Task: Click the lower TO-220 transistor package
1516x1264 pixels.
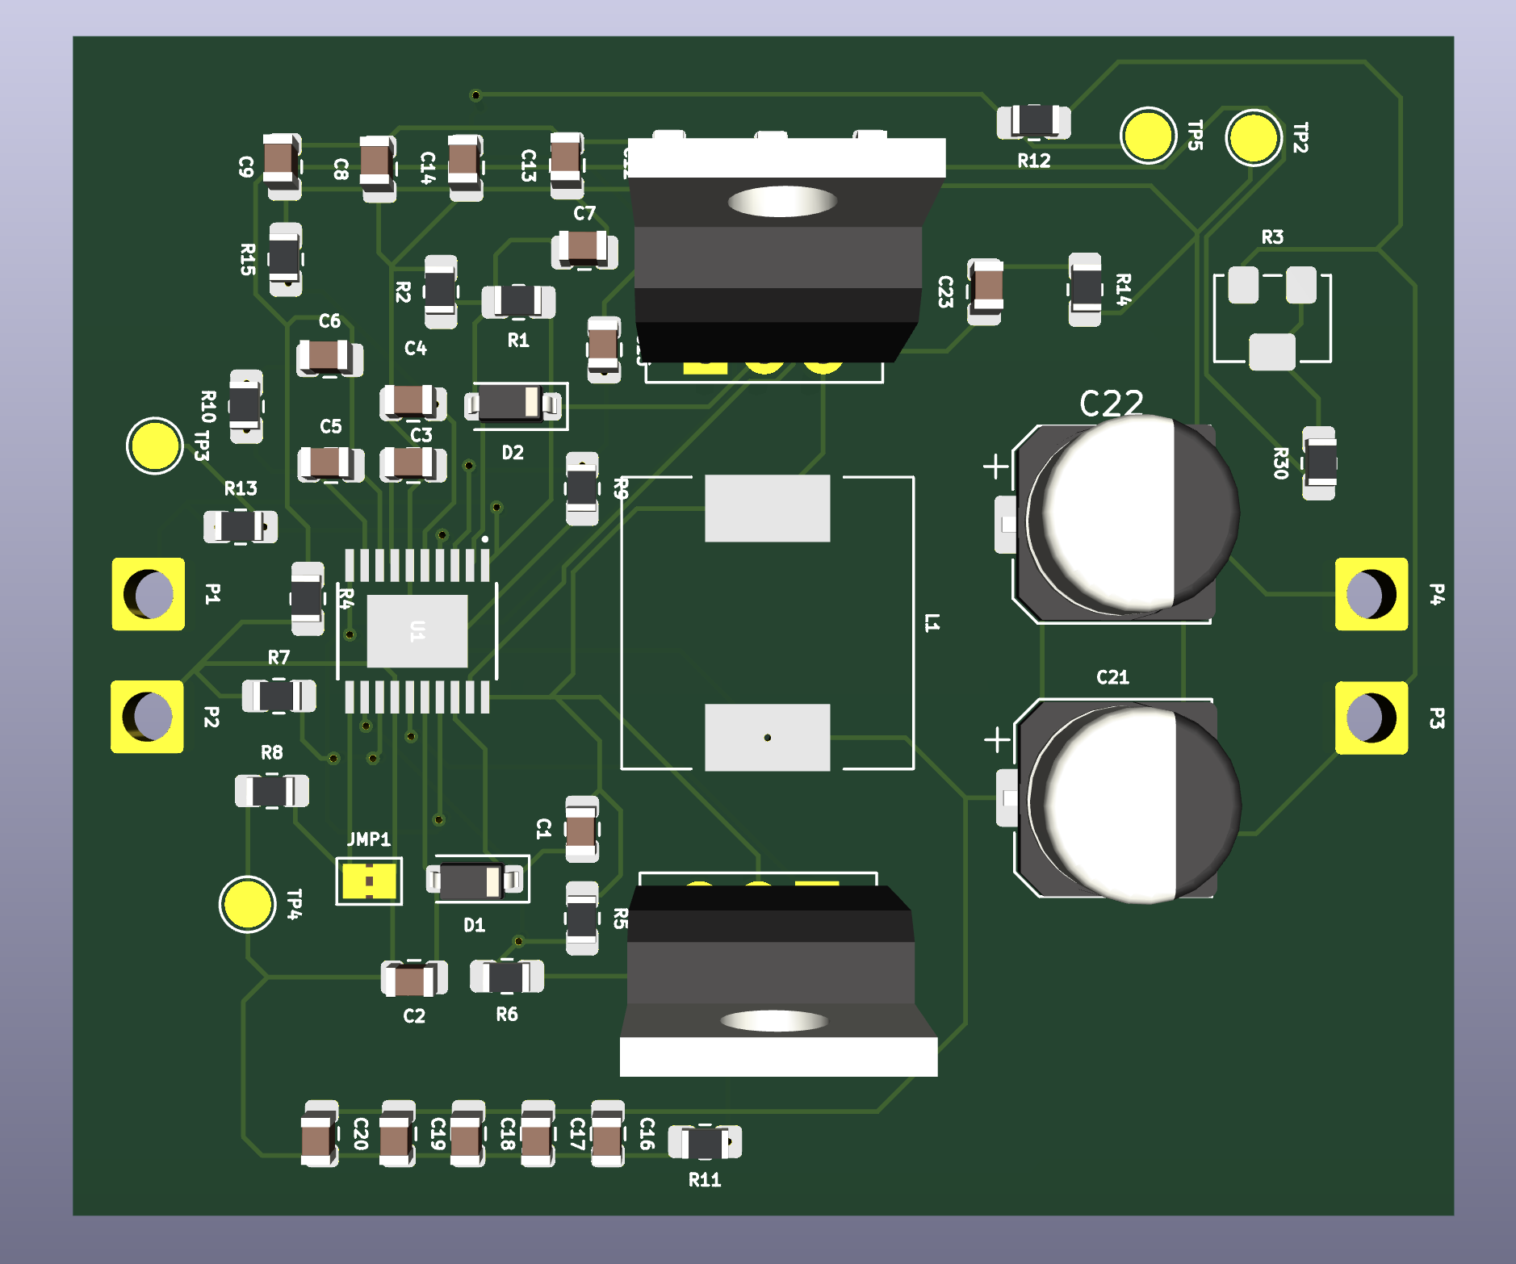Action: click(778, 978)
